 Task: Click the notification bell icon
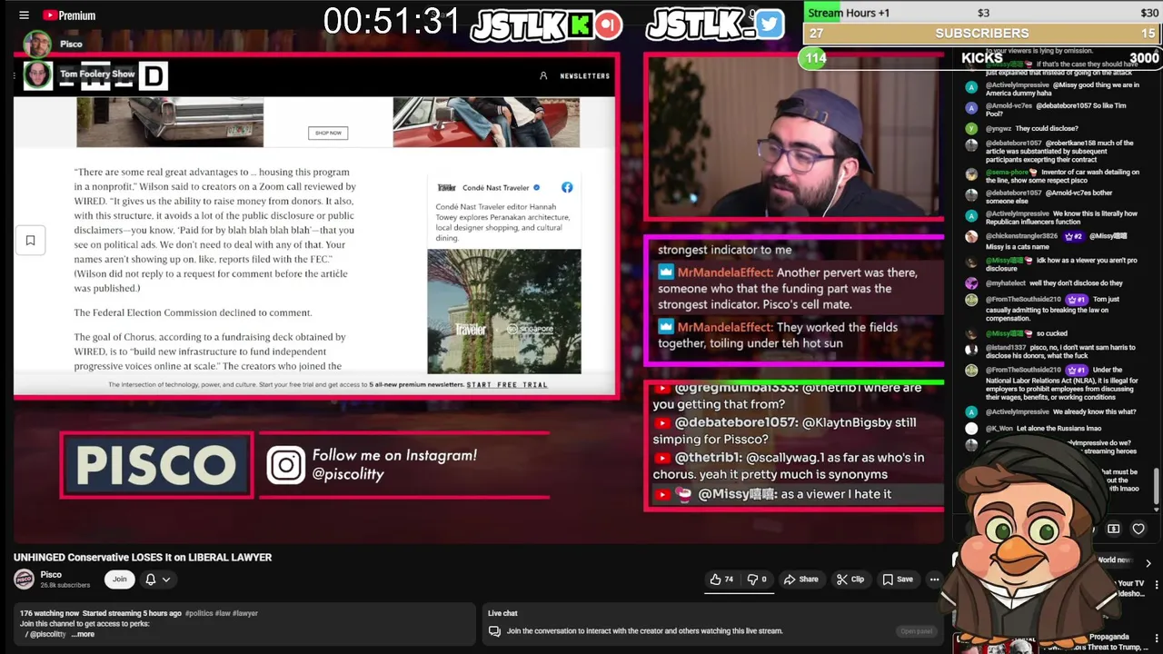[151, 580]
